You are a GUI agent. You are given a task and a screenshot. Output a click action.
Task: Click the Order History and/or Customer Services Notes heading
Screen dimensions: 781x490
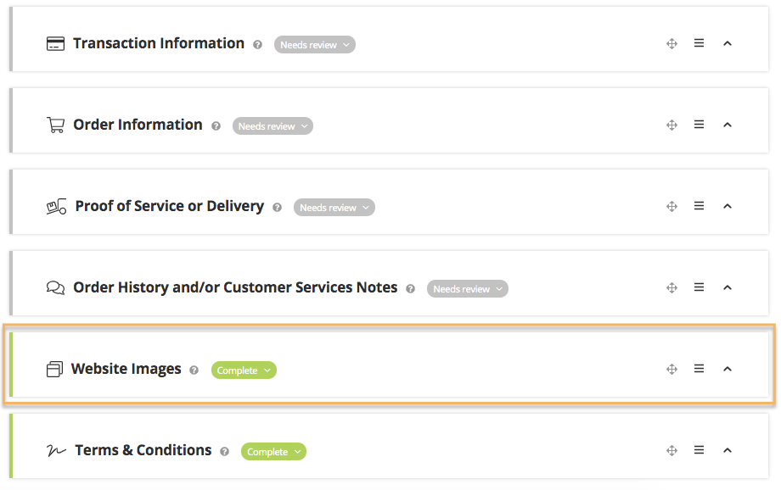click(235, 287)
